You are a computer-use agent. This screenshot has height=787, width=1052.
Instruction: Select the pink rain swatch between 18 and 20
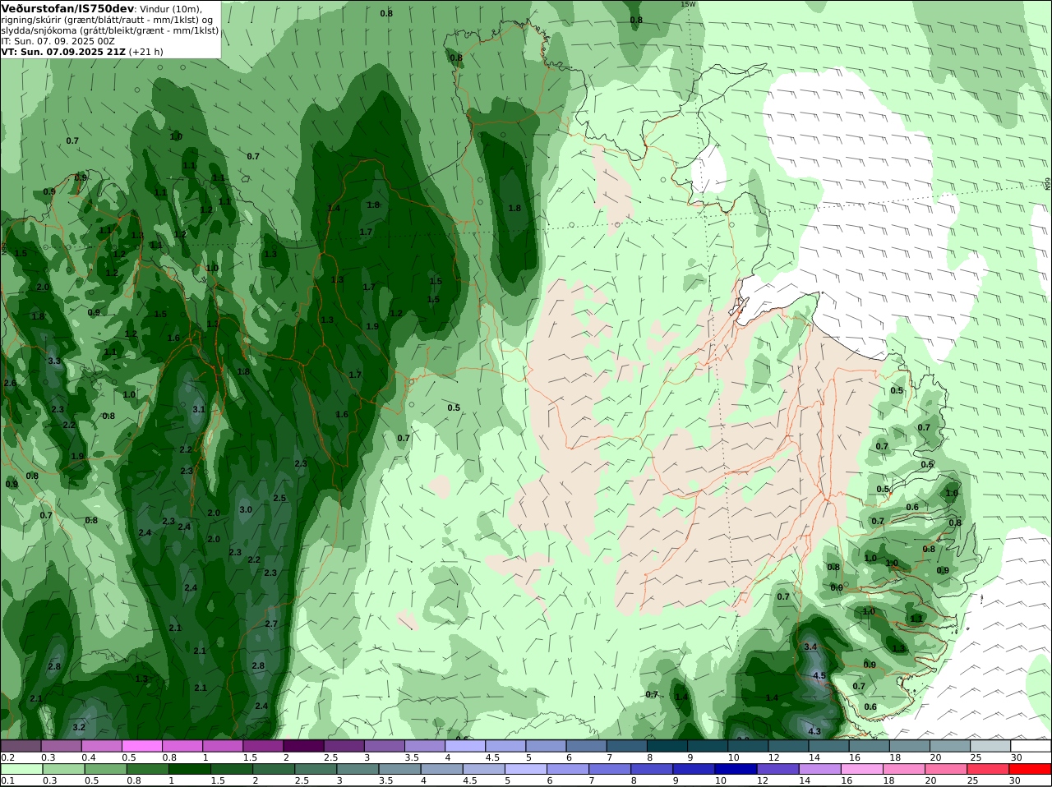point(903,769)
